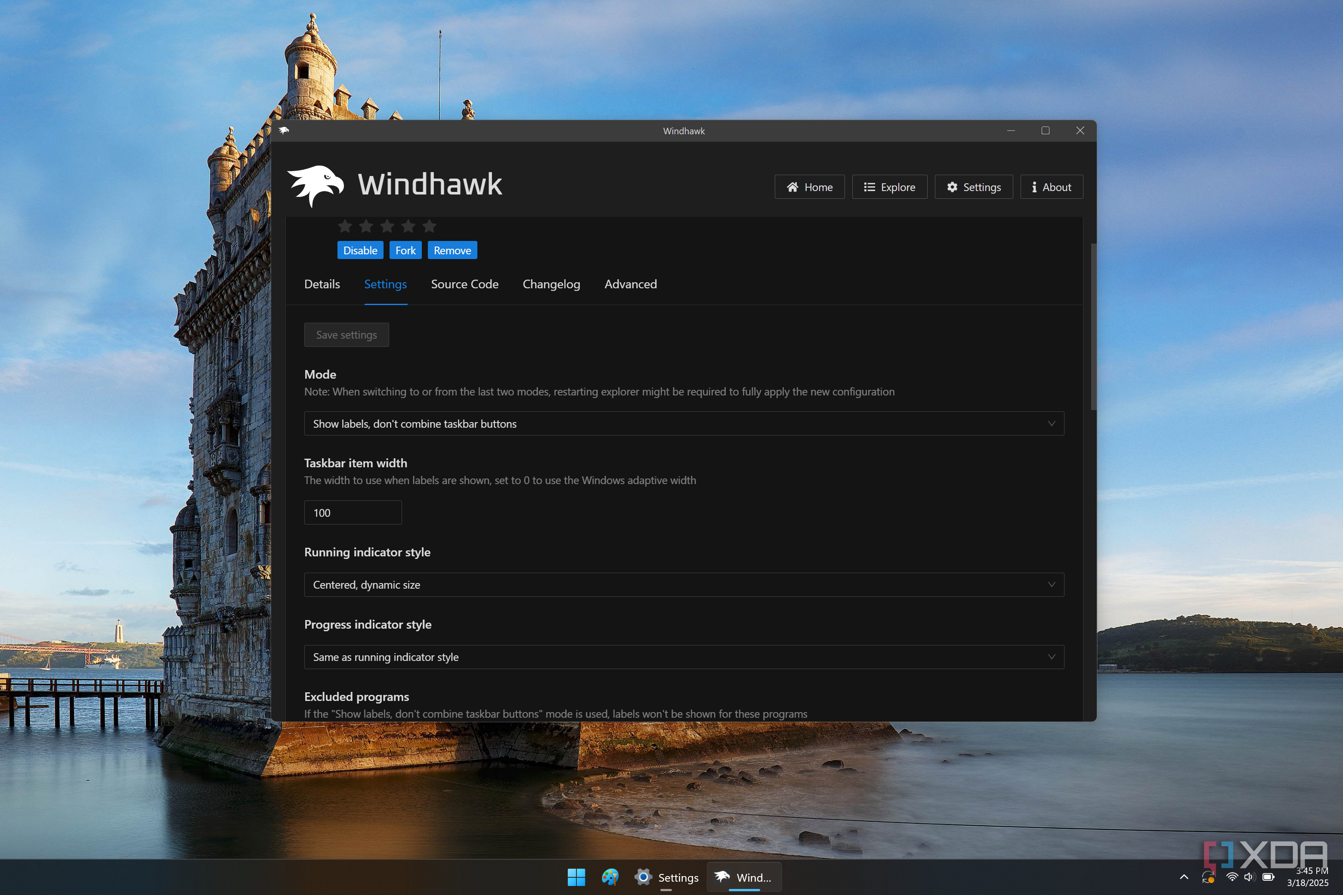Click the Taskbar item width field

point(353,512)
